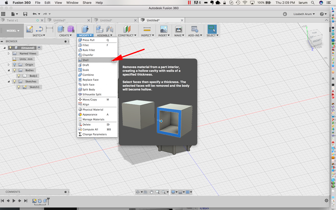
Task: Select the Pan hand tool
Action: (x=152, y=192)
